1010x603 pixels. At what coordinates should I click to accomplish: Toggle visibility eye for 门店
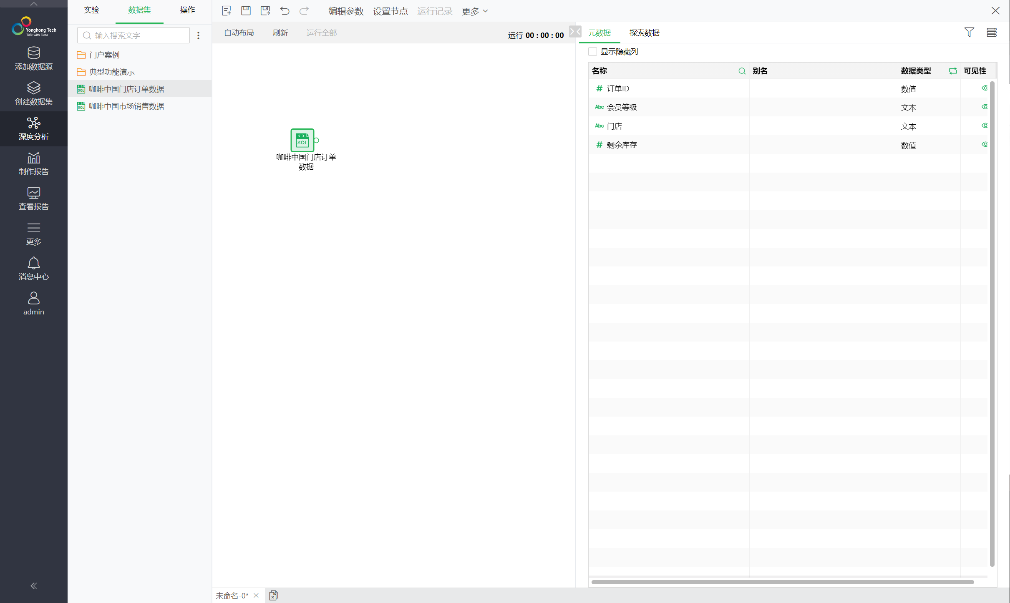point(985,126)
